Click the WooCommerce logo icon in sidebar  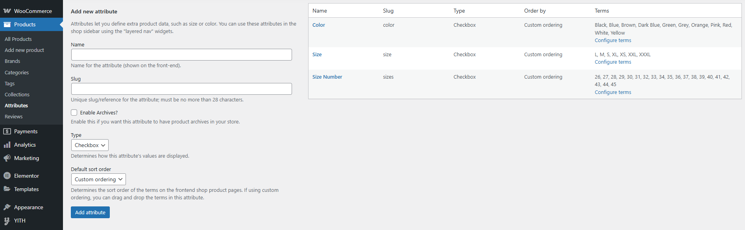pos(7,11)
